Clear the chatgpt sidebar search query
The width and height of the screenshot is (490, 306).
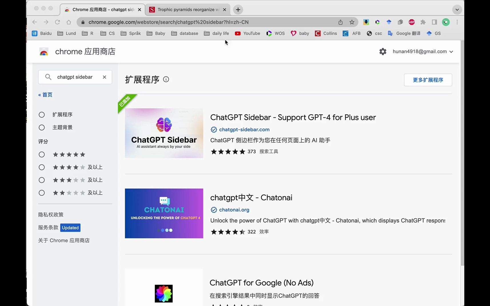point(104,77)
